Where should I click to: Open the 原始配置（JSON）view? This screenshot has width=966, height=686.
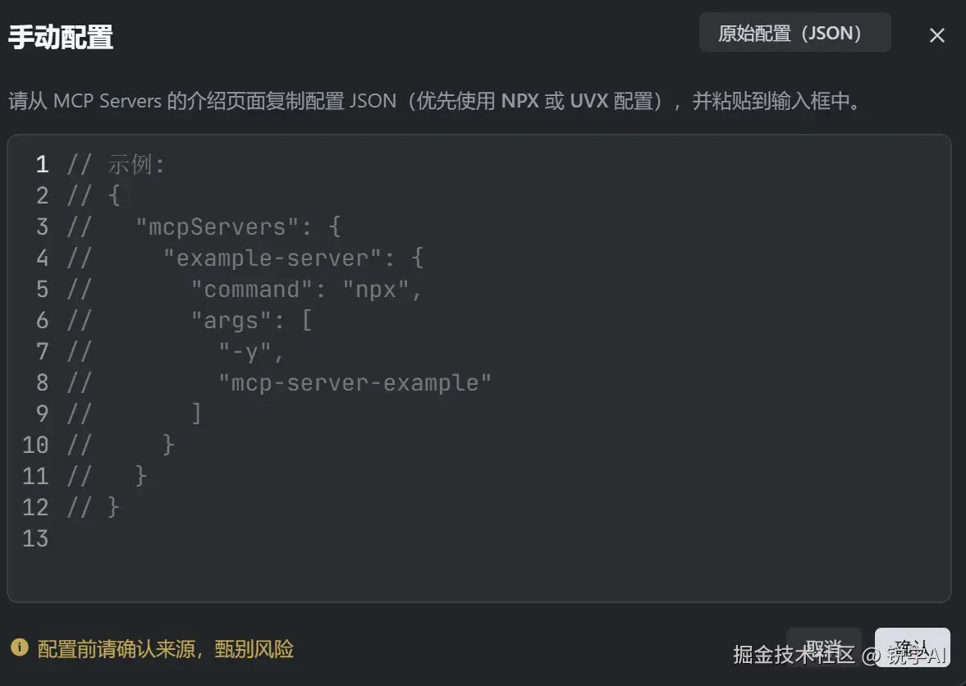[x=794, y=33]
